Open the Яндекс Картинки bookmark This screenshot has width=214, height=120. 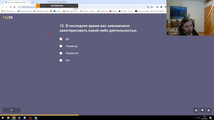[71, 11]
